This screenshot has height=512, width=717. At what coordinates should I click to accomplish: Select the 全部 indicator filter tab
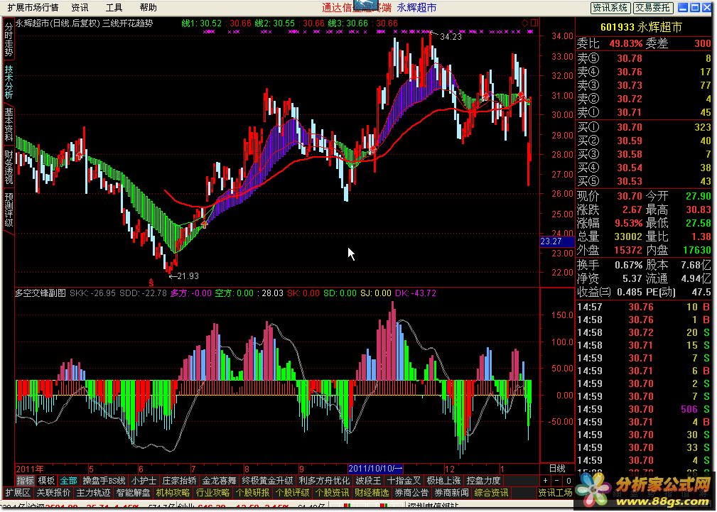pos(69,481)
